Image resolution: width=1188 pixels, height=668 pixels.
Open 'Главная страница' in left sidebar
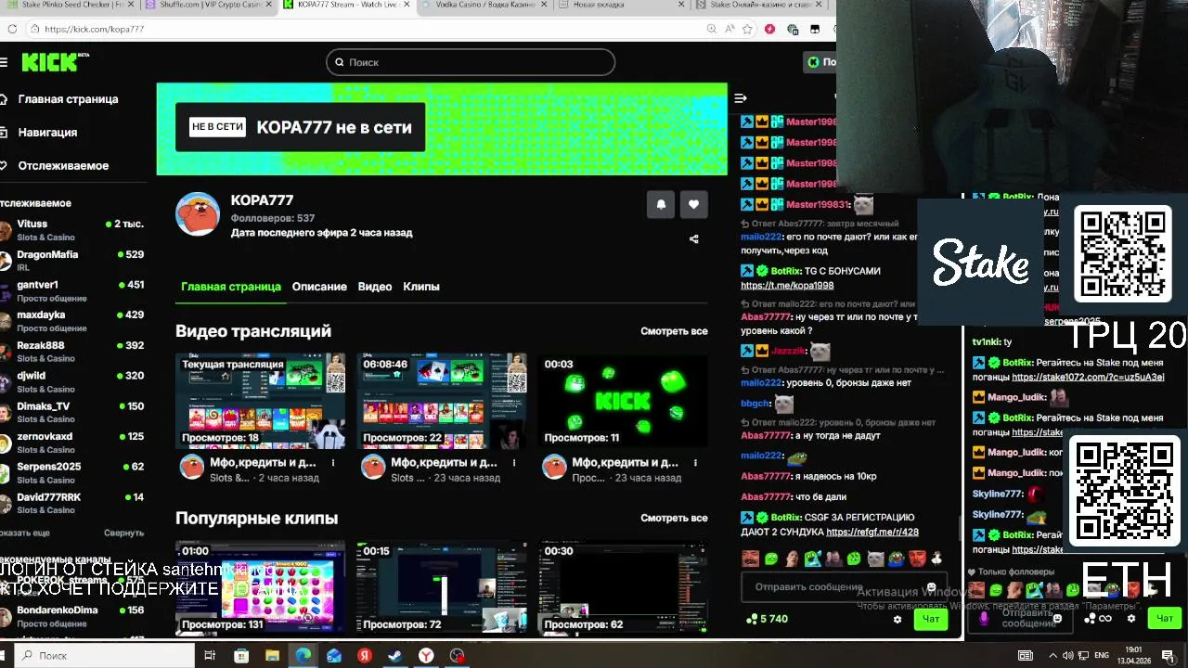coord(67,99)
